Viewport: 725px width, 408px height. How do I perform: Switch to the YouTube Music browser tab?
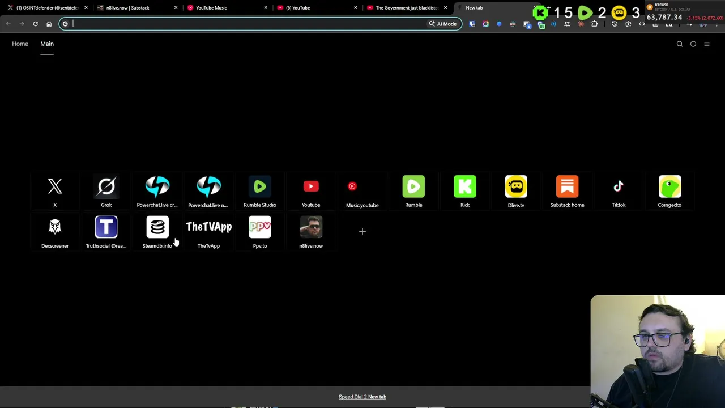click(226, 7)
